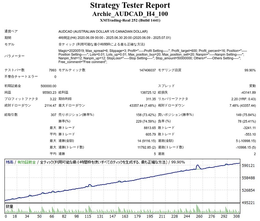
Task: Click absolute drawdown value 2114.47
Action: coord(50,106)
